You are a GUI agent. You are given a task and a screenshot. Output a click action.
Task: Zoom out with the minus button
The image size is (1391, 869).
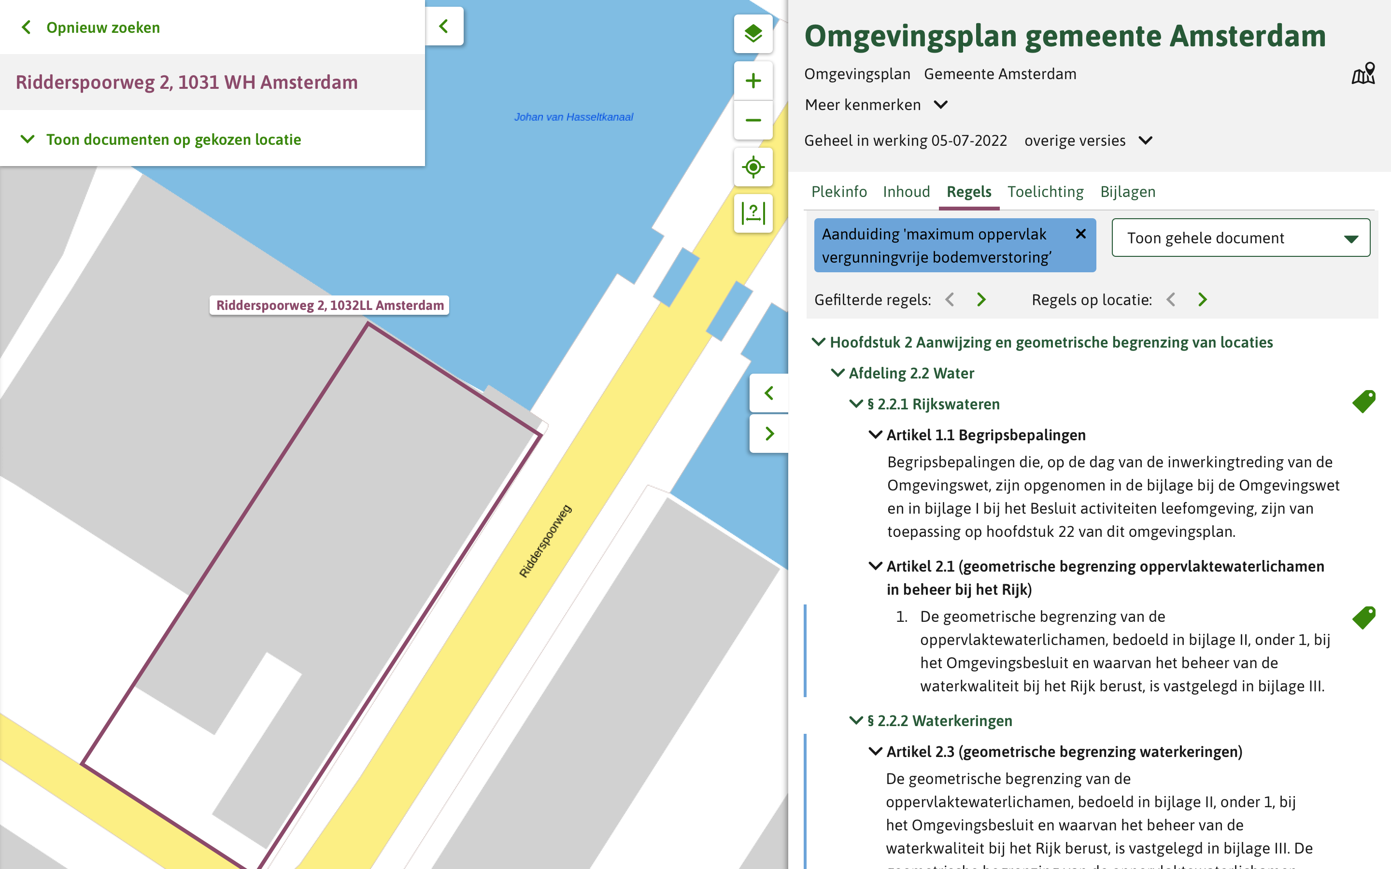[753, 120]
